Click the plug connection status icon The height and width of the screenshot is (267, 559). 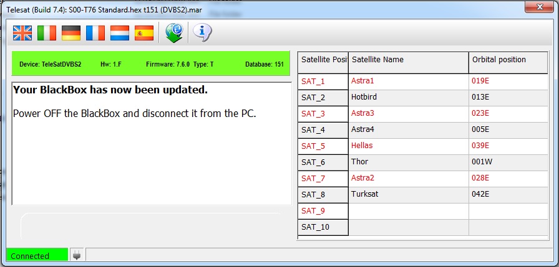coord(76,255)
